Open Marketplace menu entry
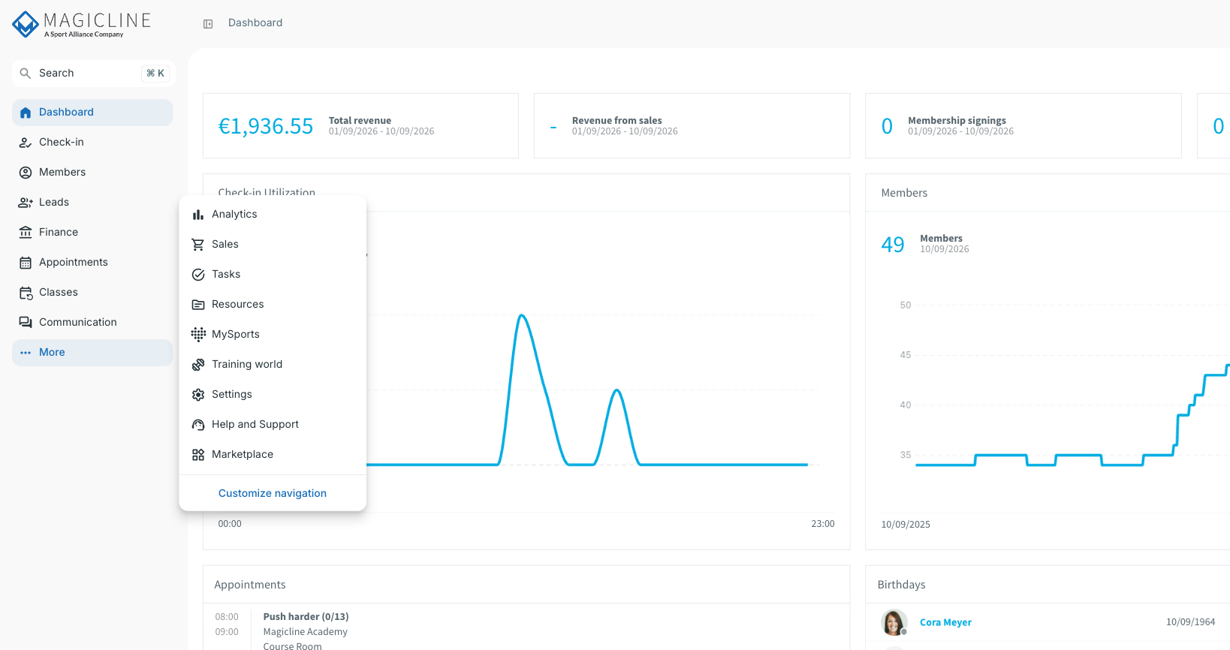This screenshot has height=650, width=1230. point(273,455)
